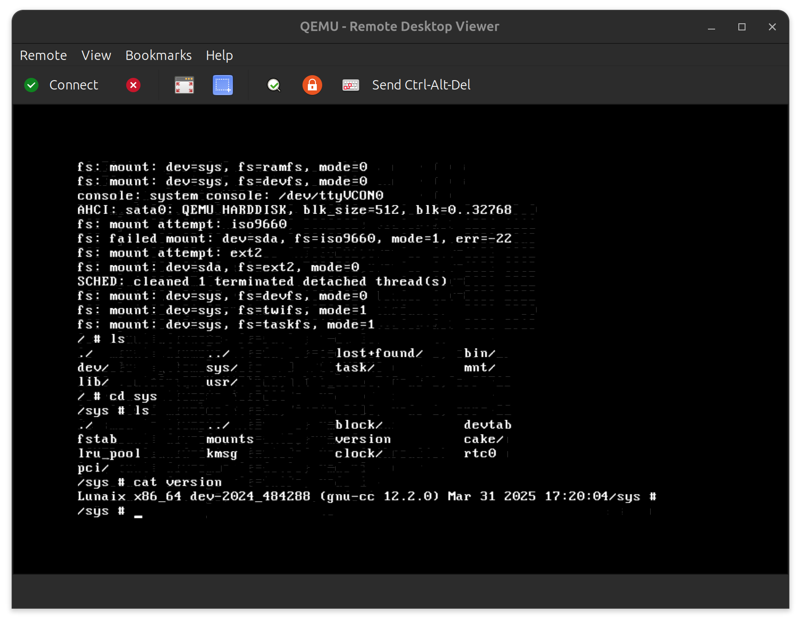
Task: Expand the Bookmarks menu
Action: click(158, 55)
